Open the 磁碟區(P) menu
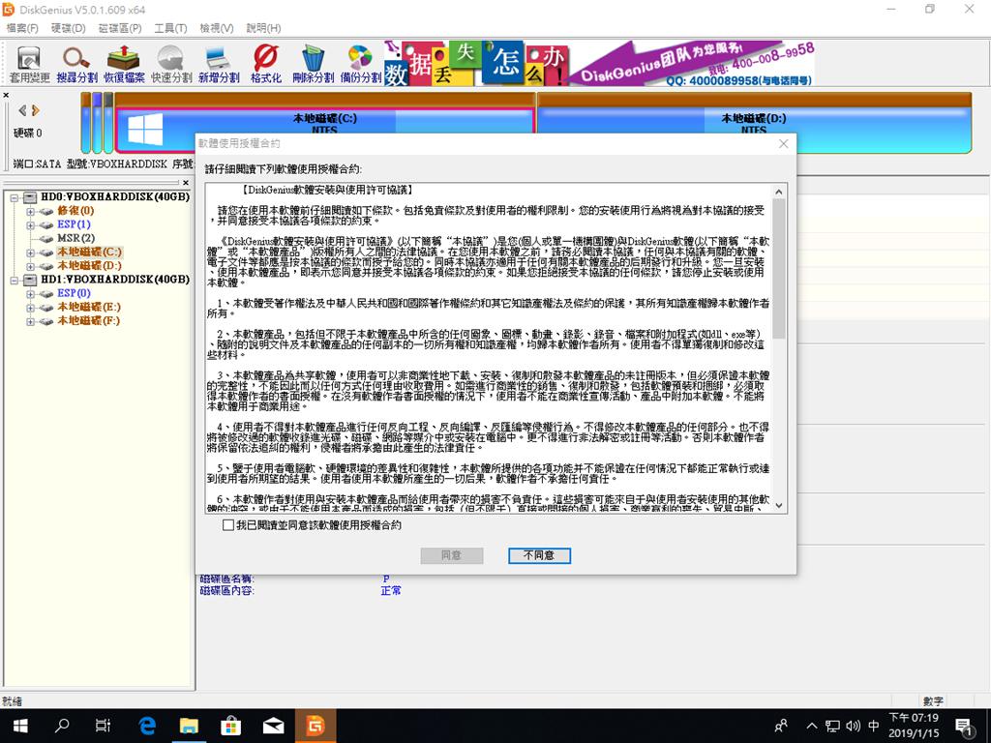 [119, 28]
